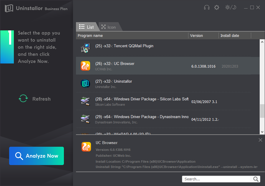
Task: Click the program list scrollbar thumb
Action: pyautogui.click(x=262, y=111)
